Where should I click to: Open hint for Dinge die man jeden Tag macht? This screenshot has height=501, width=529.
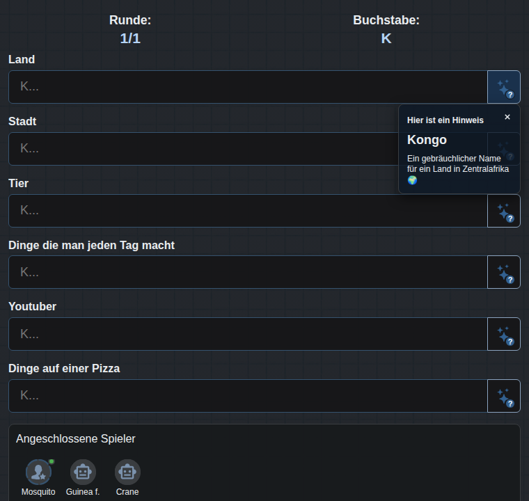point(504,272)
